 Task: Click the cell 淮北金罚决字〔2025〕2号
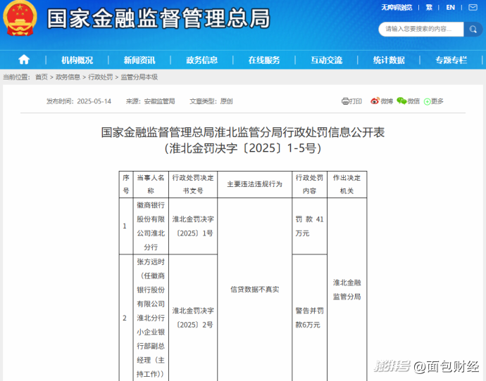193,318
